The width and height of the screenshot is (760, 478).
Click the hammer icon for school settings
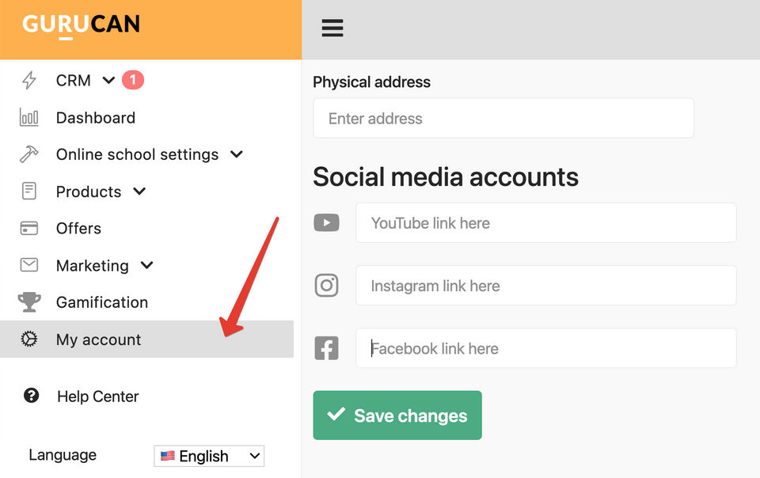click(x=29, y=154)
